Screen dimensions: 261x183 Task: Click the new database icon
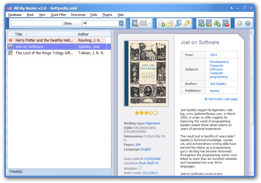coord(161,23)
